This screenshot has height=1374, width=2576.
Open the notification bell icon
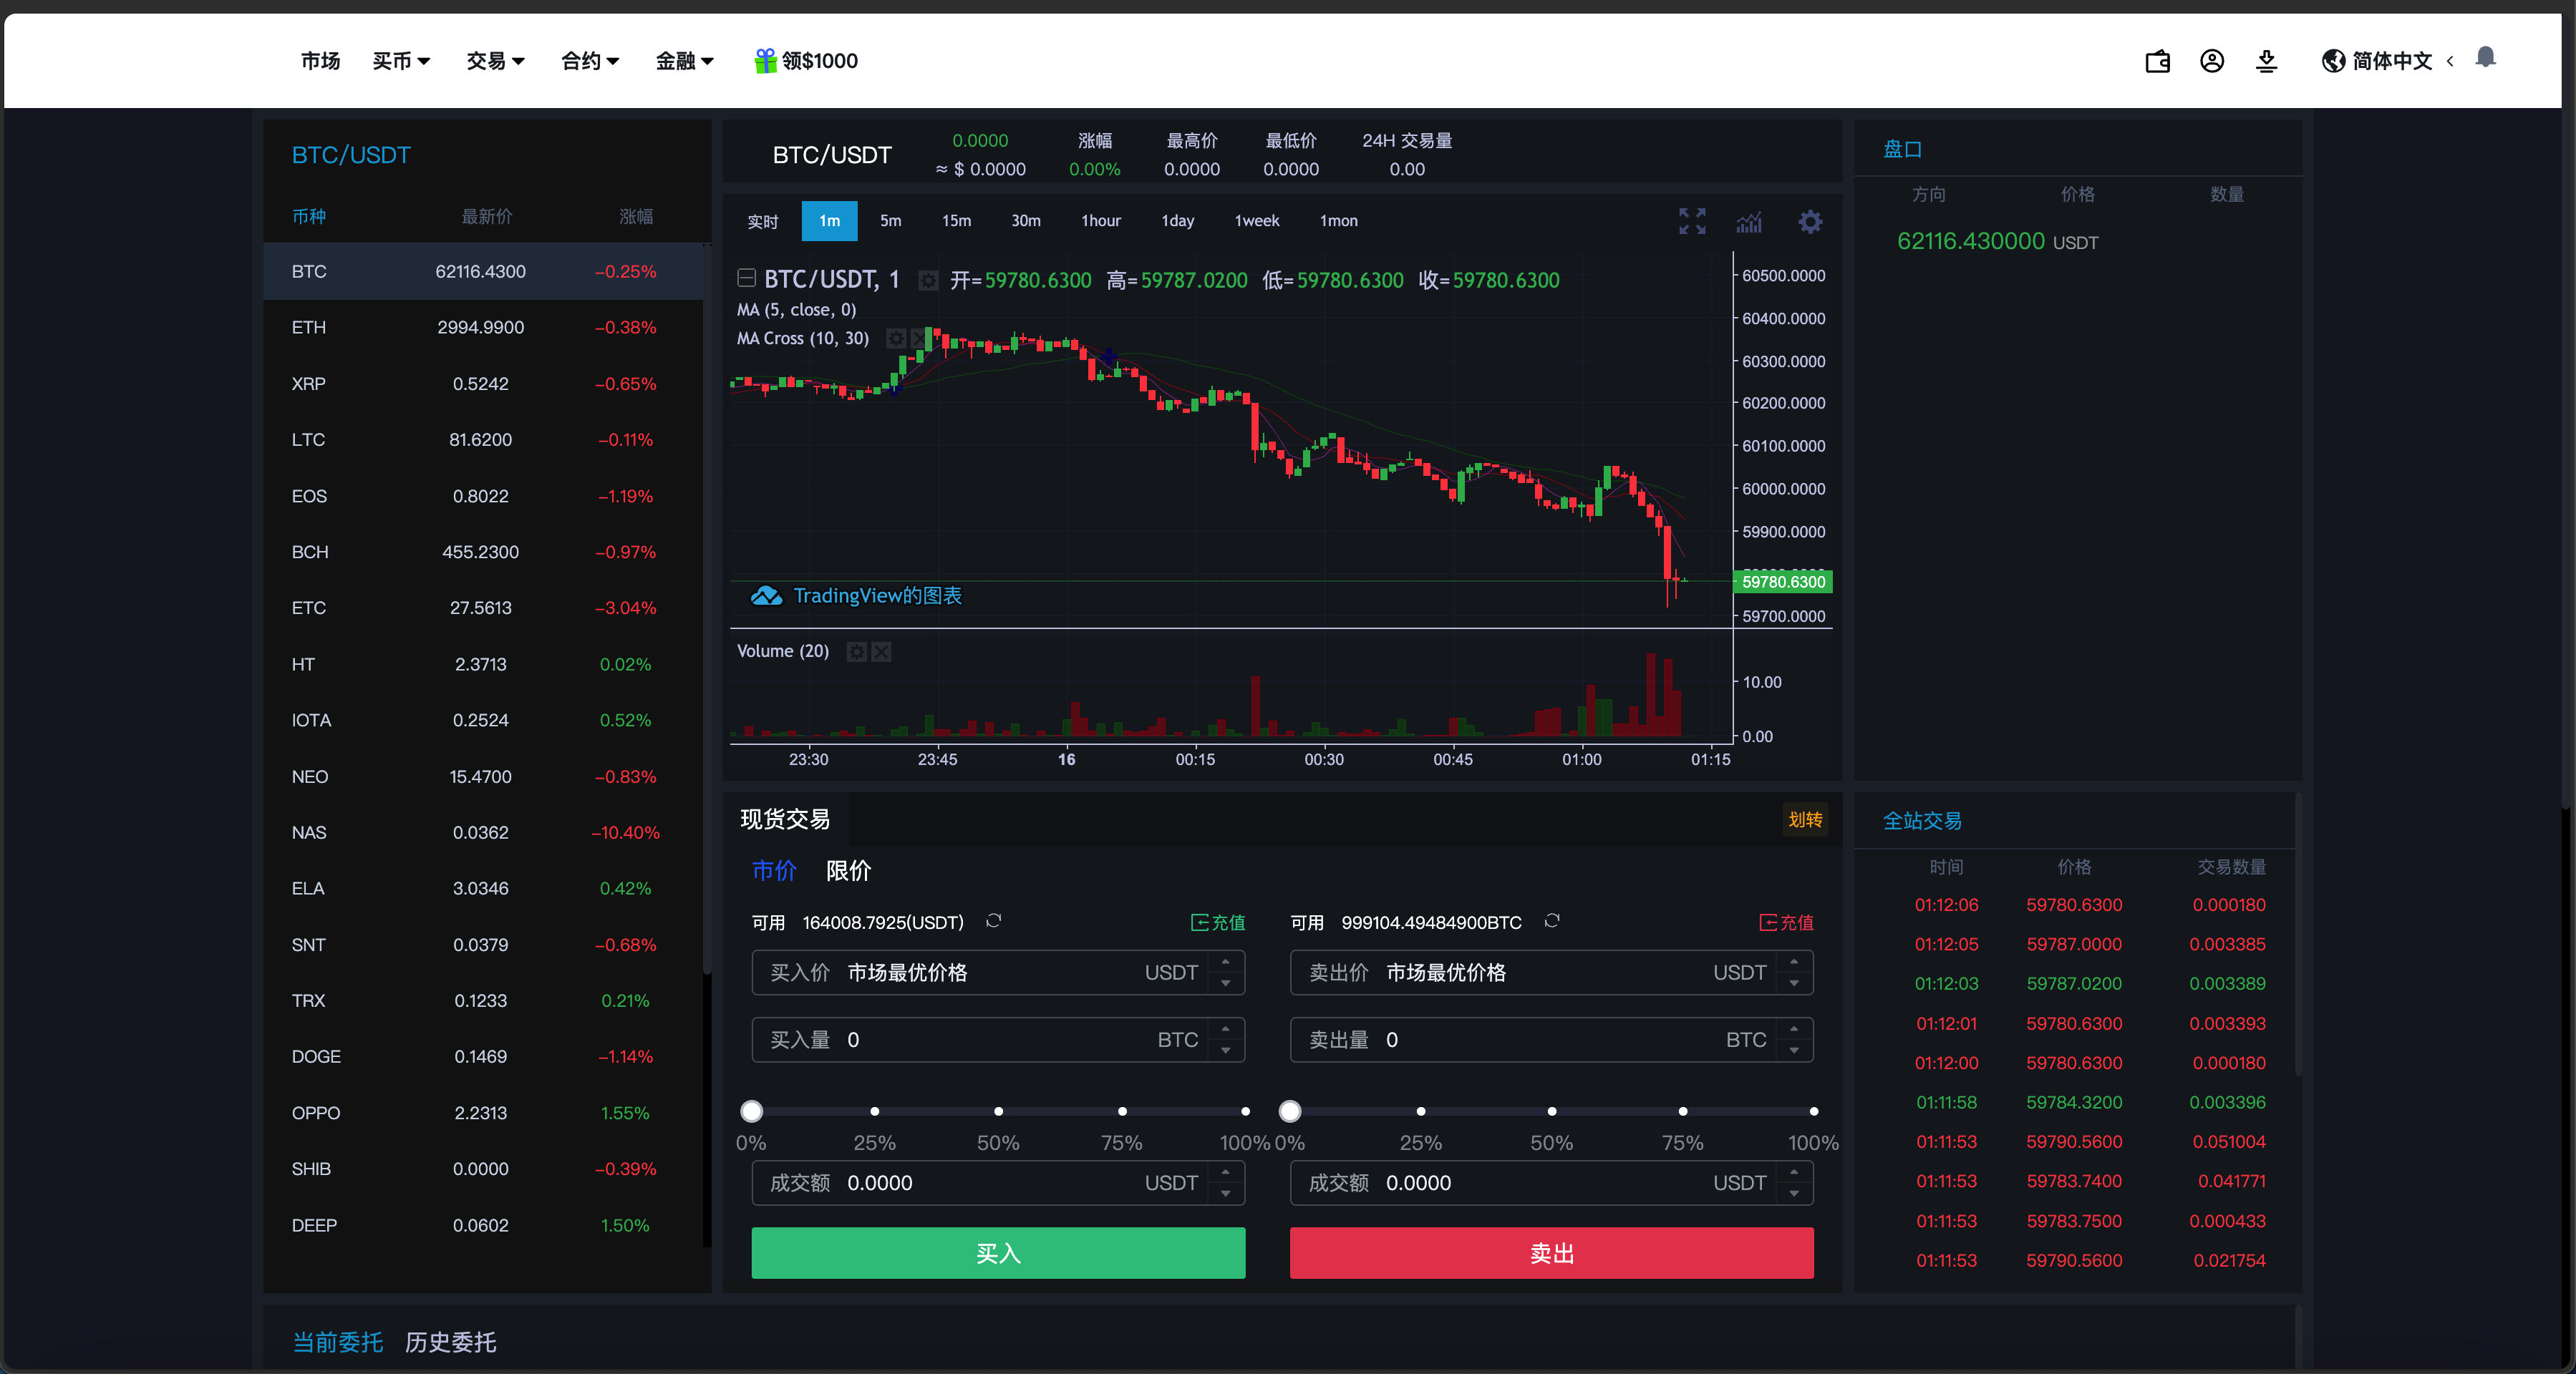[x=2485, y=58]
